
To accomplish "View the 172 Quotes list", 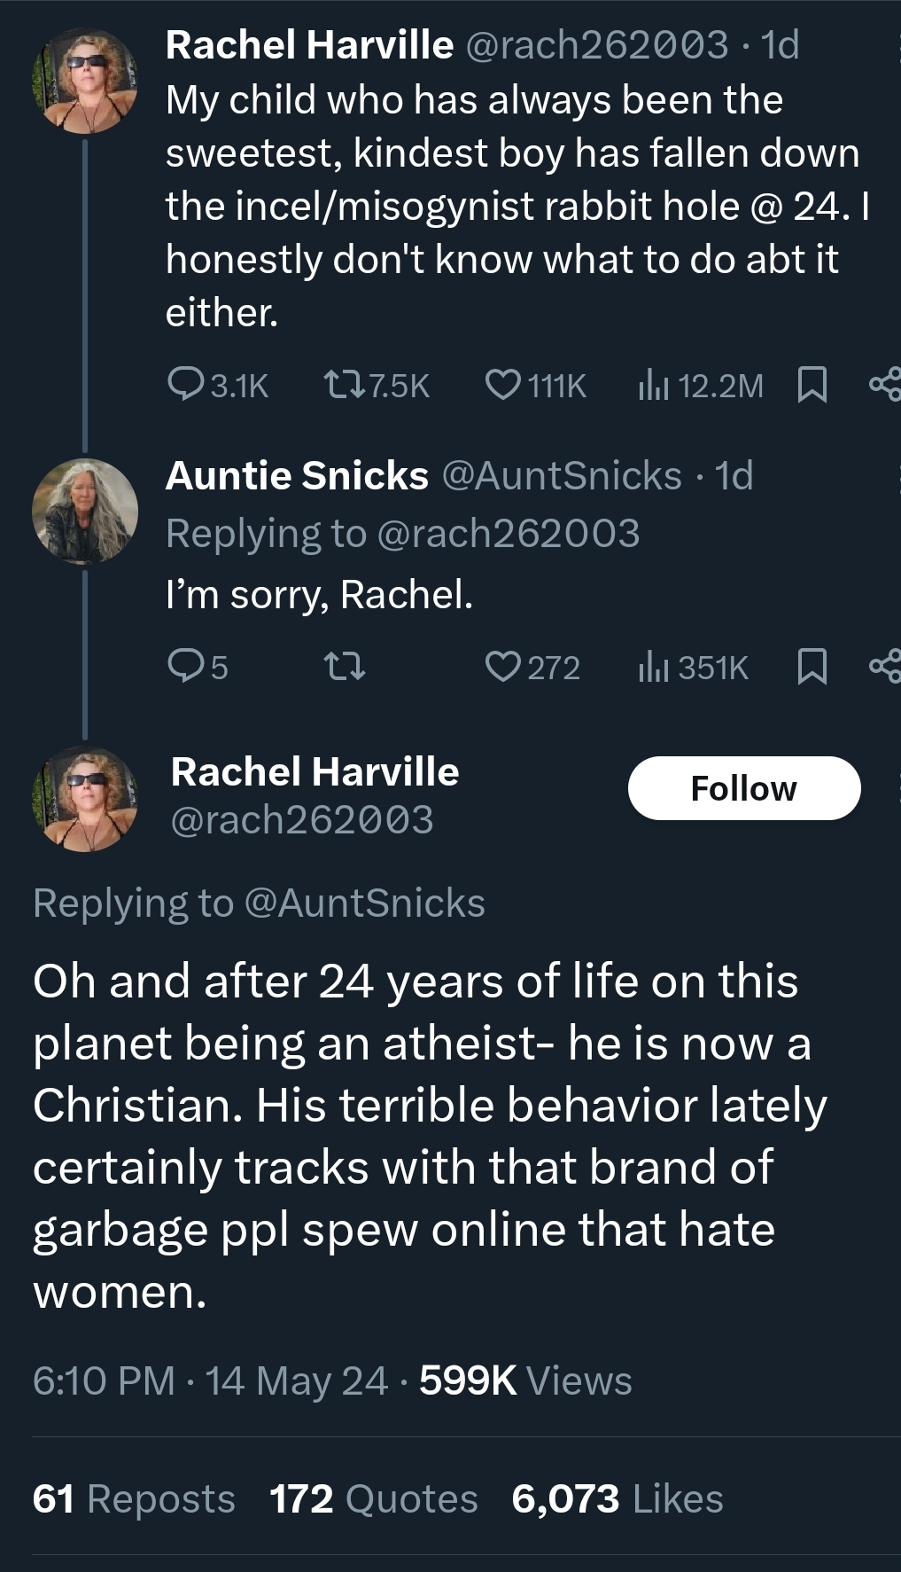I will click(373, 1499).
